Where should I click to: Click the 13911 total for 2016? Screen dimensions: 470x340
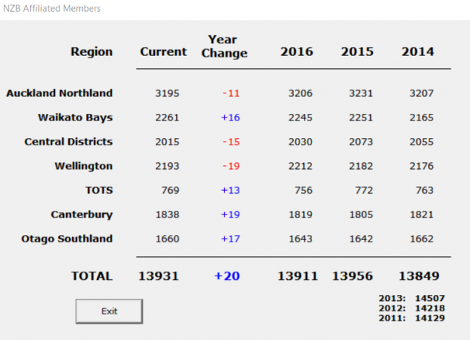point(297,276)
